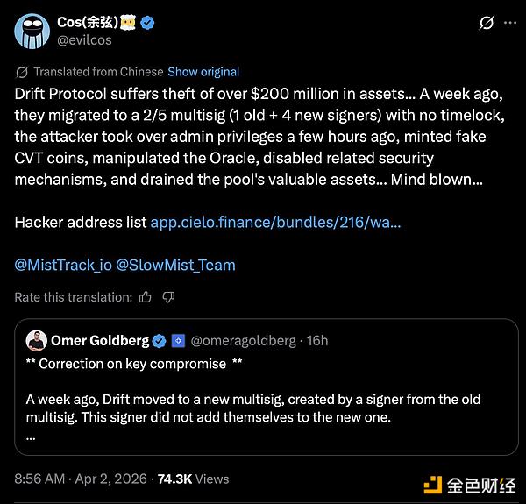The height and width of the screenshot is (504, 526).
Task: Rate the translation with thumbs down
Action: click(168, 297)
